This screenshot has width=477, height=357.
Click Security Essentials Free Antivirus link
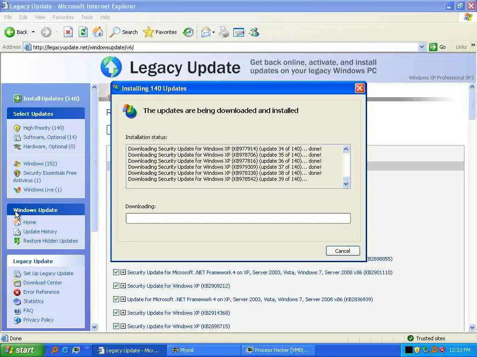click(45, 176)
